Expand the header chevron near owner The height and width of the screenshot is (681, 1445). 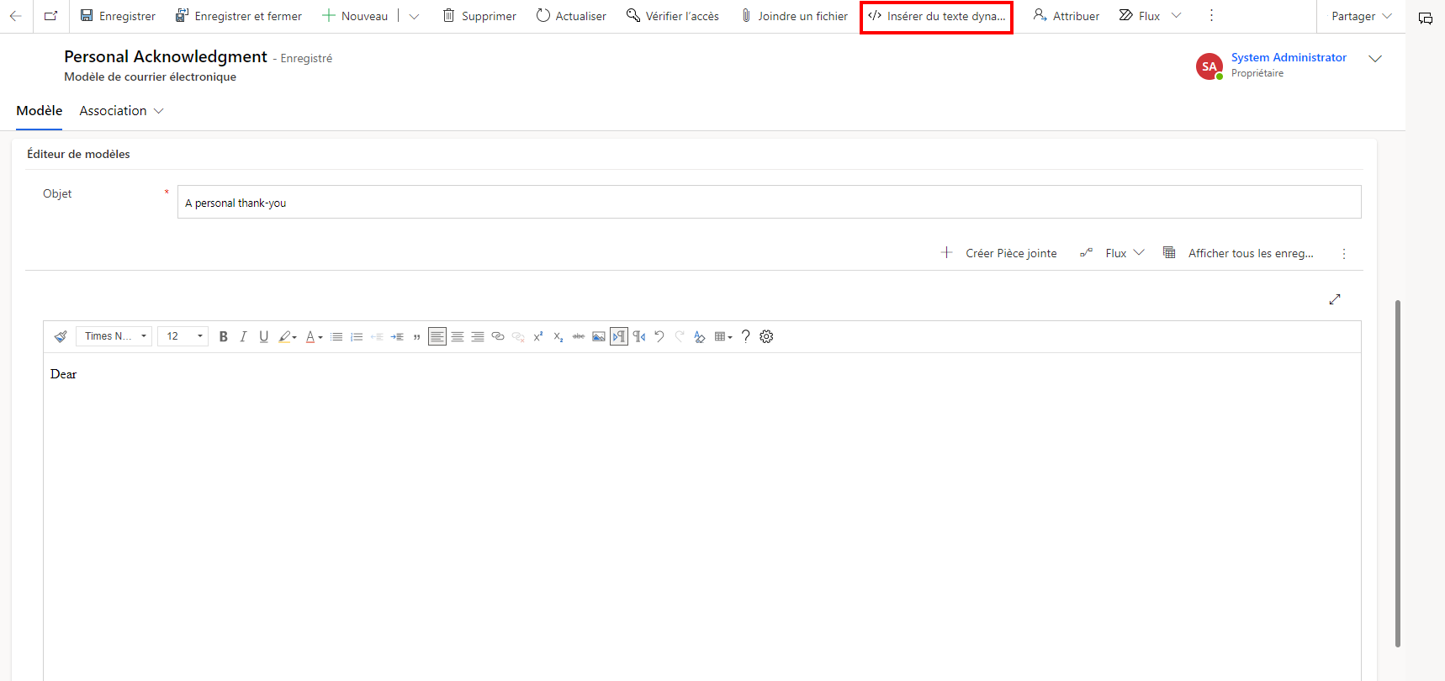pyautogui.click(x=1375, y=59)
